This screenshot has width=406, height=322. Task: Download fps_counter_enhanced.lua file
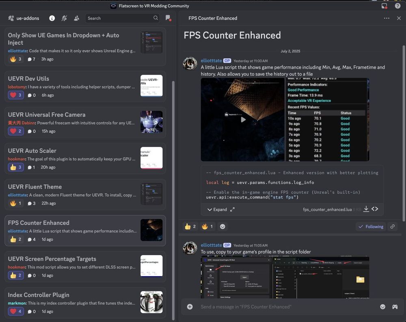click(366, 209)
